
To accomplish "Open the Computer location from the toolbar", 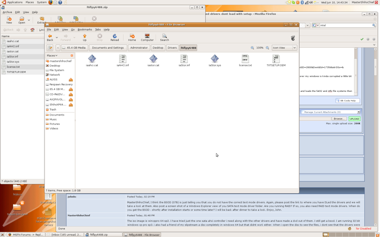I will pyautogui.click(x=147, y=37).
